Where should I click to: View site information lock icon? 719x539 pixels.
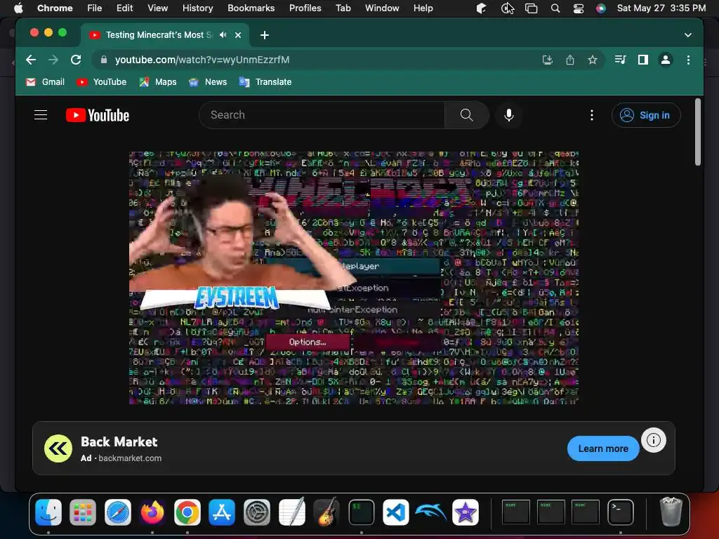pos(104,60)
